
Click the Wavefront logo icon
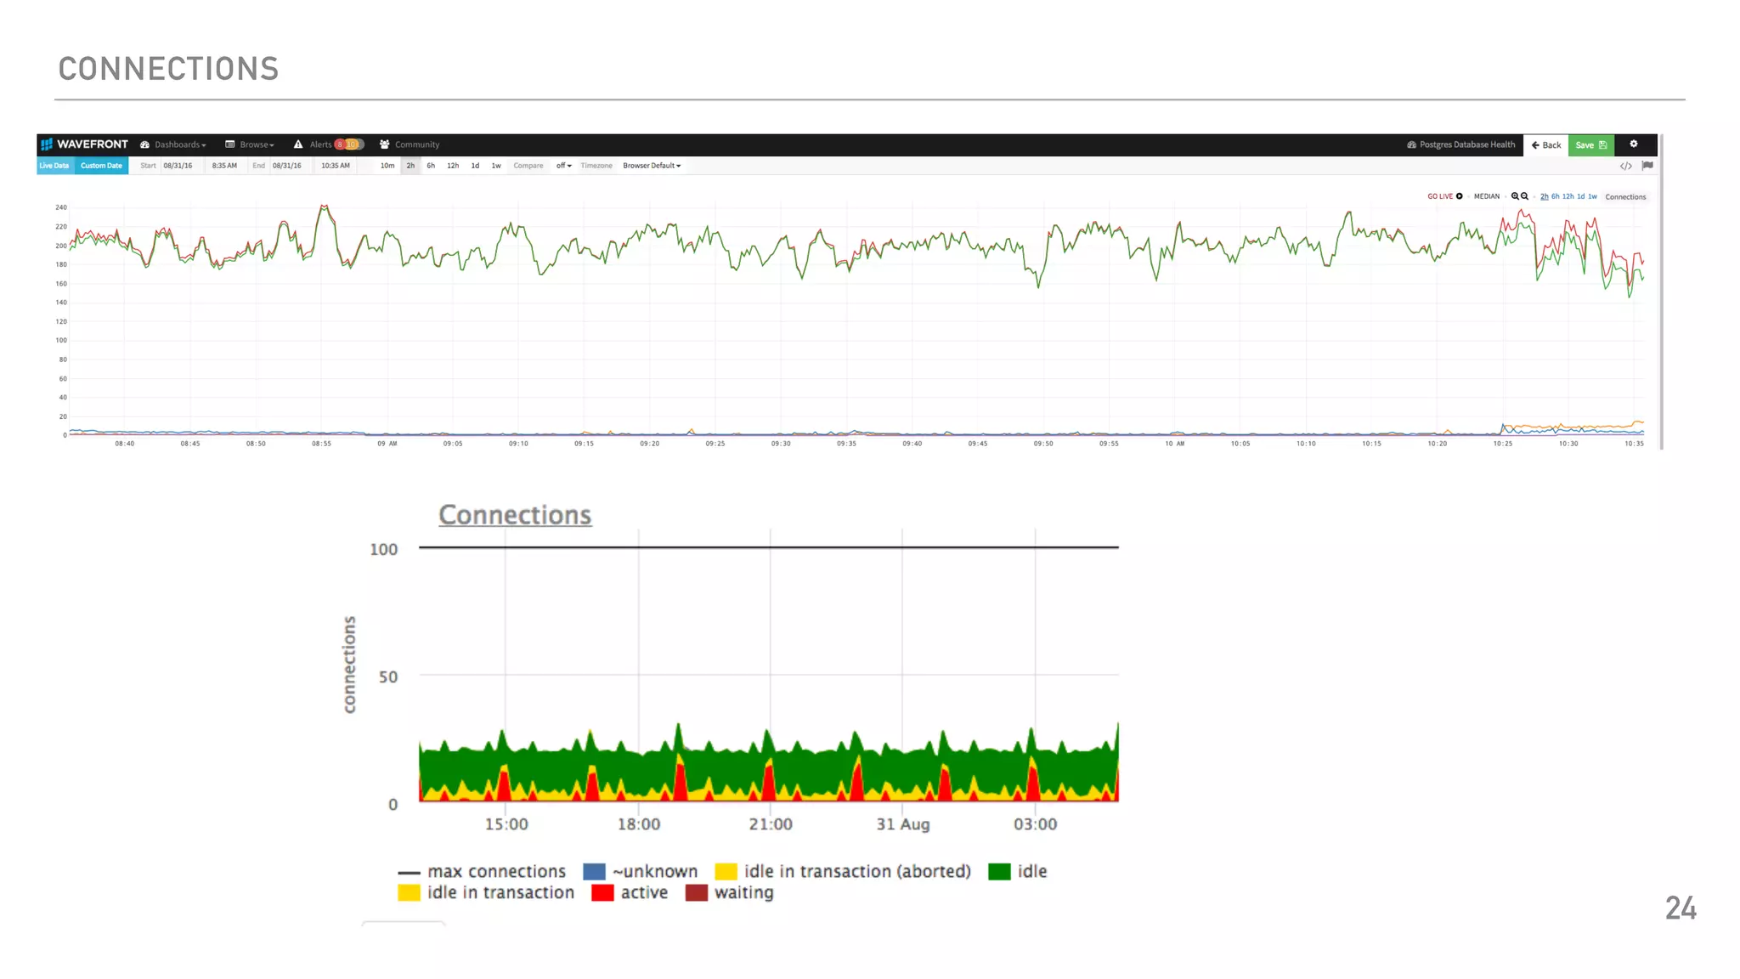(47, 144)
